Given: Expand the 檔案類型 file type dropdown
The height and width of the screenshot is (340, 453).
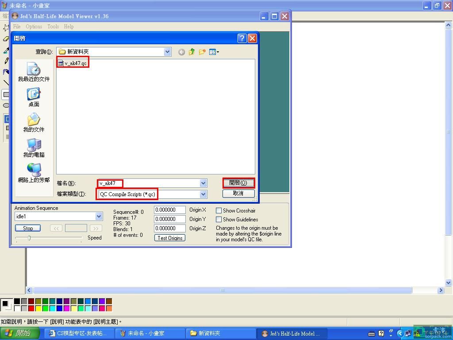Looking at the screenshot, I should [x=203, y=194].
